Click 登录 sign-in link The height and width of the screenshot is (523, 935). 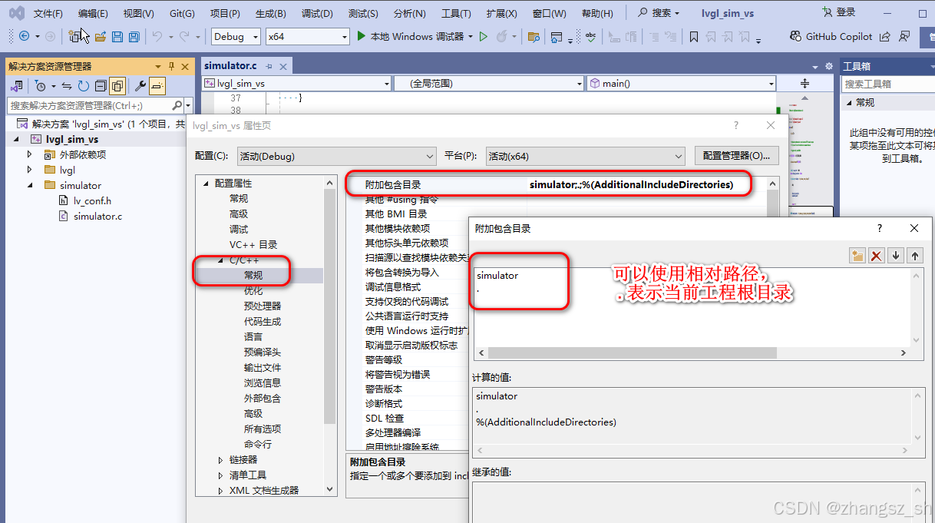click(x=838, y=12)
